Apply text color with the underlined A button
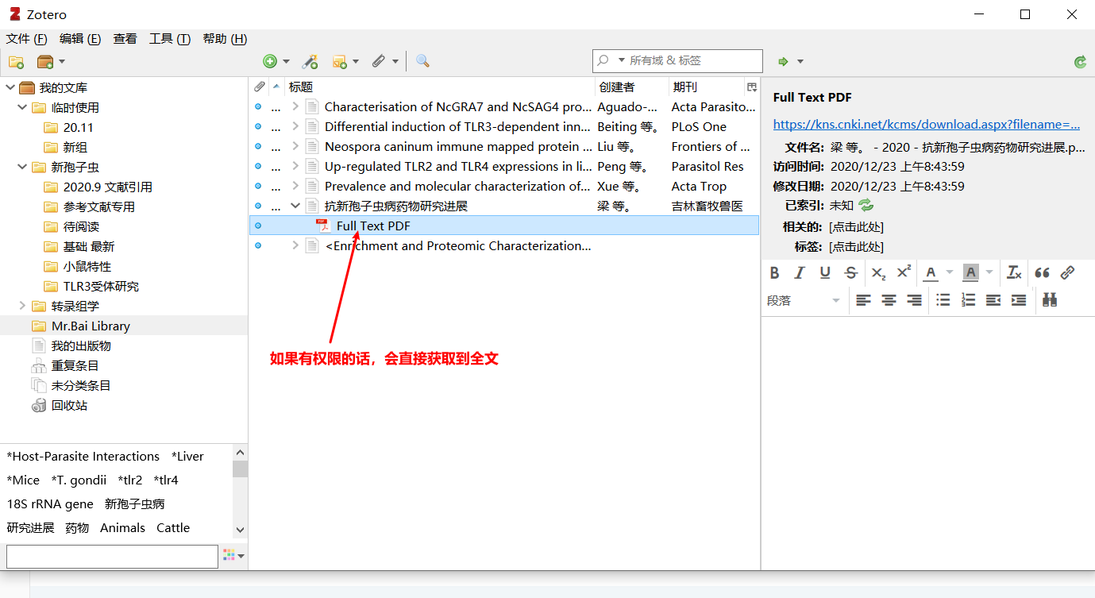 [931, 272]
